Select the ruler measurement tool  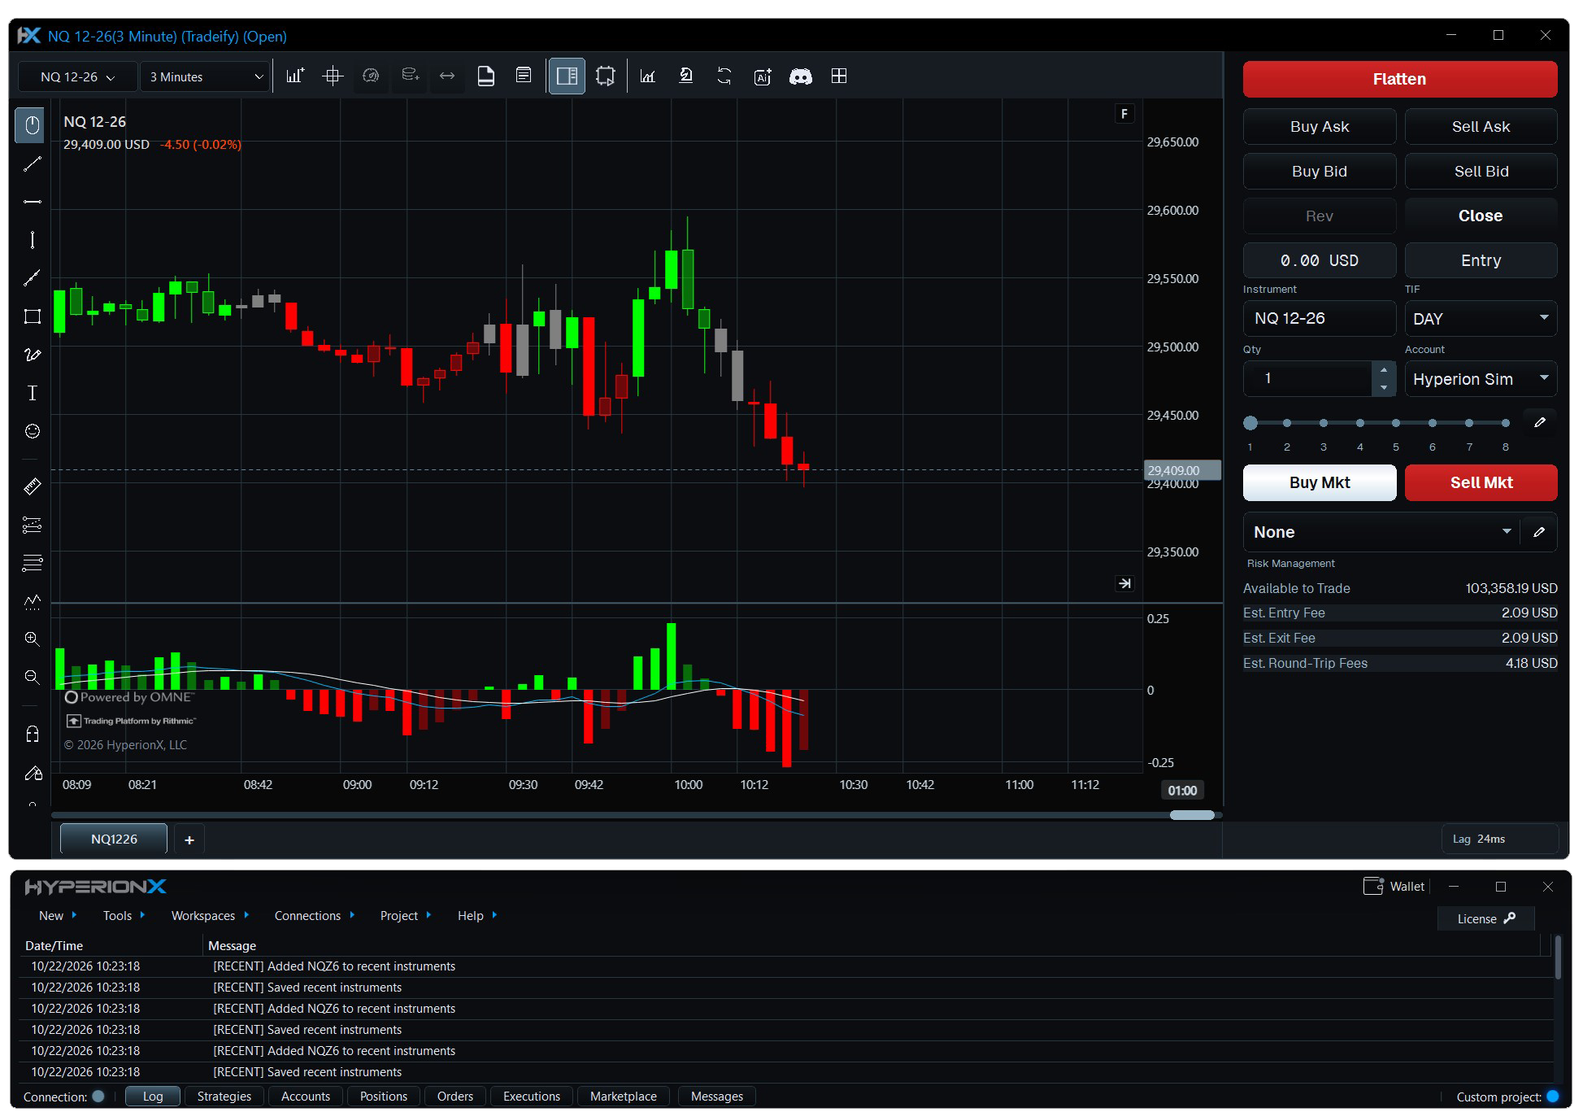tap(32, 486)
